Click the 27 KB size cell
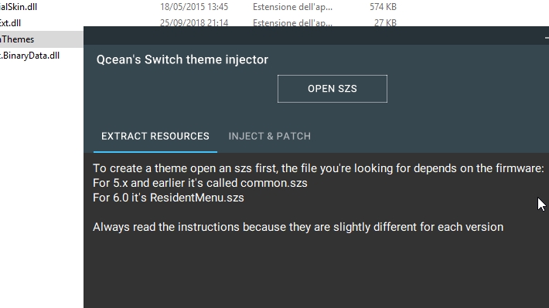The height and width of the screenshot is (308, 549). point(385,23)
